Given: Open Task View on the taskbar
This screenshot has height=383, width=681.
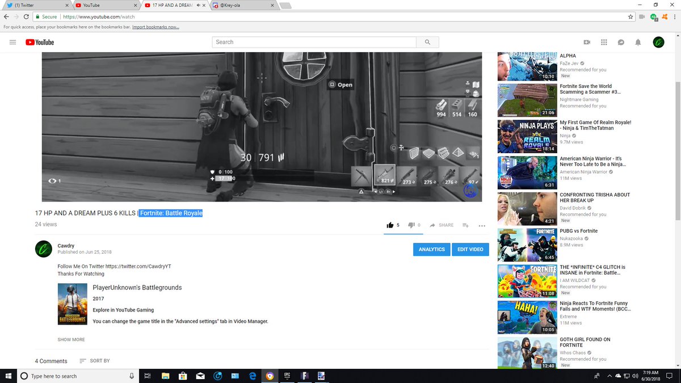Looking at the screenshot, I should 147,376.
